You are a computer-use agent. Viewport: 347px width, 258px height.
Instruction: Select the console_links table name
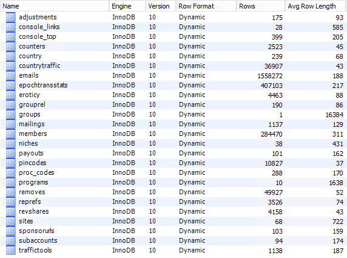coord(39,27)
